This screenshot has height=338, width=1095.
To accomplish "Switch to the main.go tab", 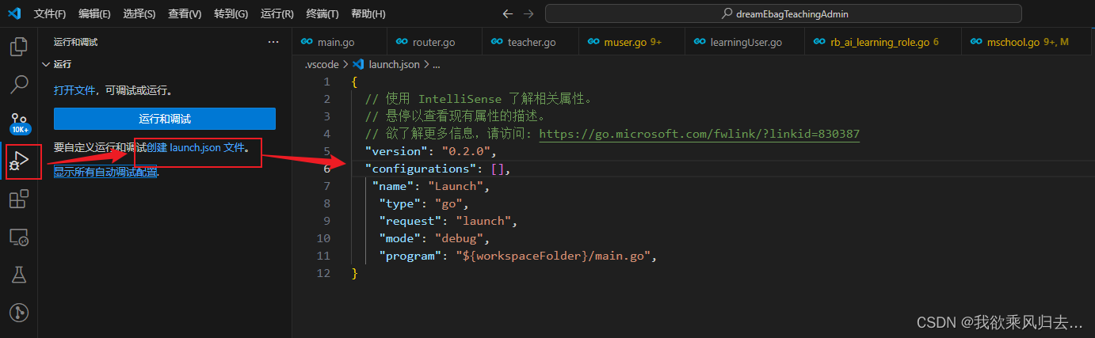I will 339,42.
